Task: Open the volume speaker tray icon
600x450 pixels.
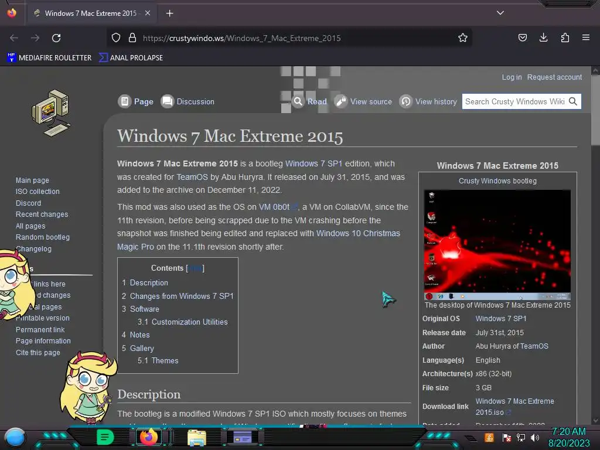Action: 535,438
